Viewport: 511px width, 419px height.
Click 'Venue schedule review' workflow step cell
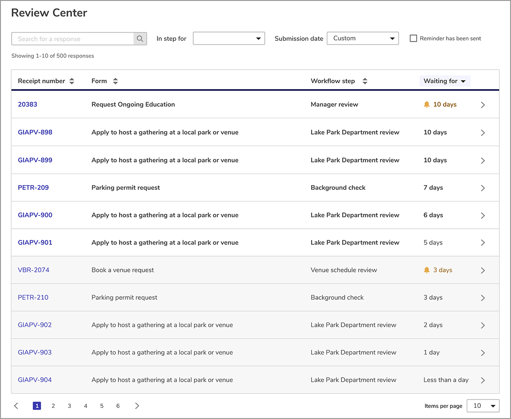click(x=344, y=270)
